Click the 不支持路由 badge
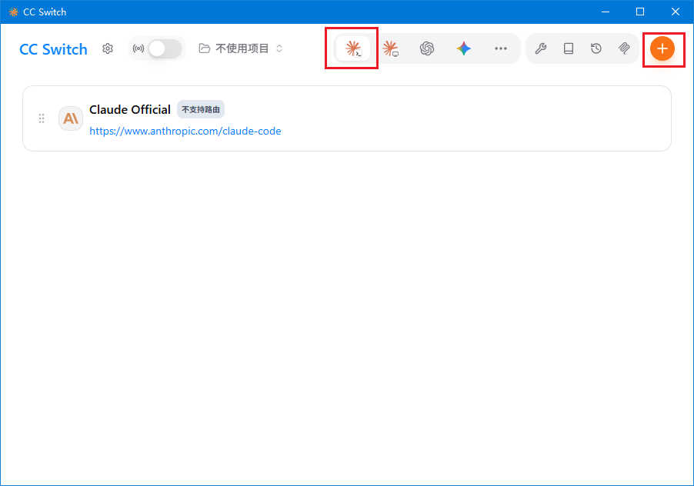Viewport: 694px width, 486px height. (201, 110)
